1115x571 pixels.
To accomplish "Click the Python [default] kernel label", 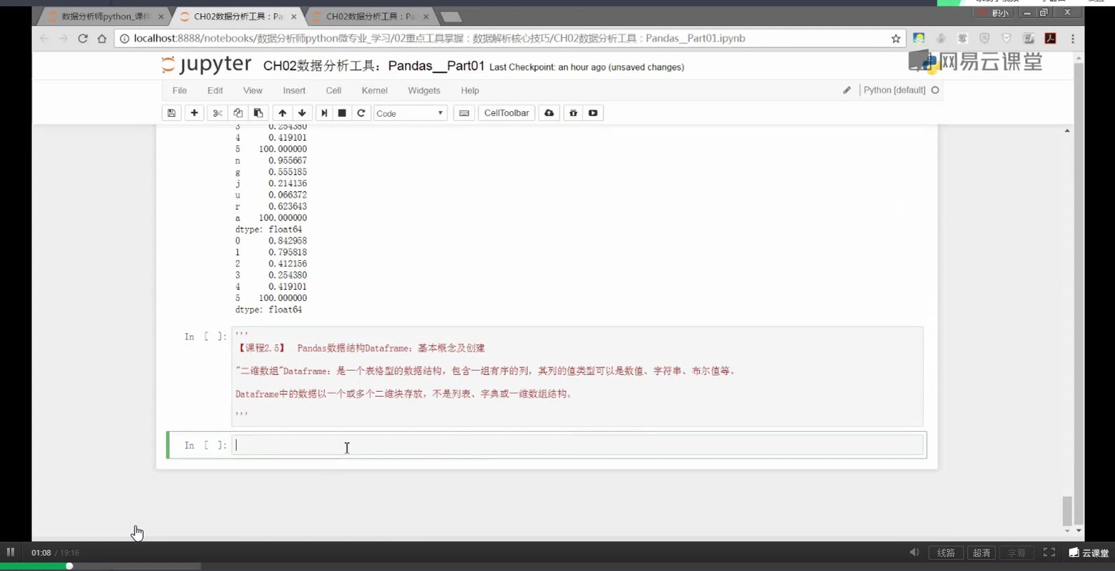I will (x=894, y=90).
